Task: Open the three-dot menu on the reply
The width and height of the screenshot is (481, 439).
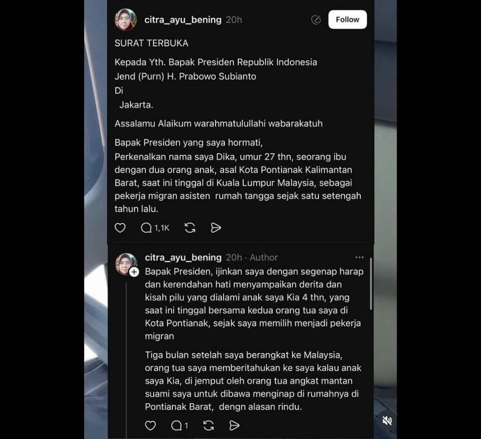Action: [x=359, y=257]
